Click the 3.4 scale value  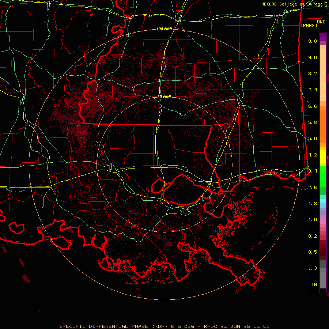tap(313, 171)
